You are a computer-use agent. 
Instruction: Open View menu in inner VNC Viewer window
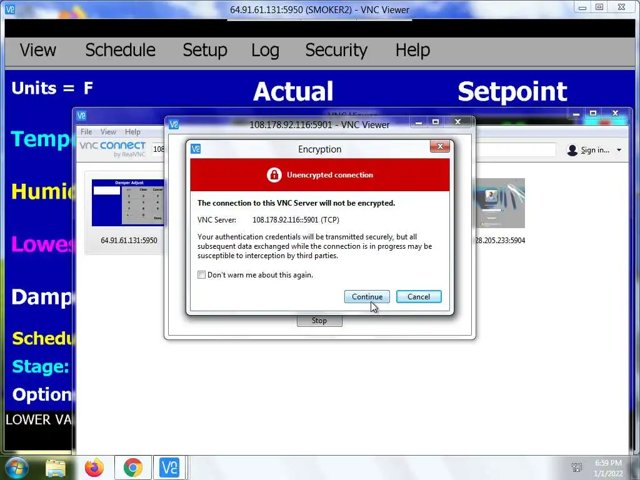pyautogui.click(x=108, y=132)
